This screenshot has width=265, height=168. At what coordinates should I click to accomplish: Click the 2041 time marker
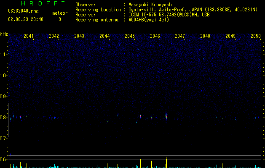pos(29,36)
